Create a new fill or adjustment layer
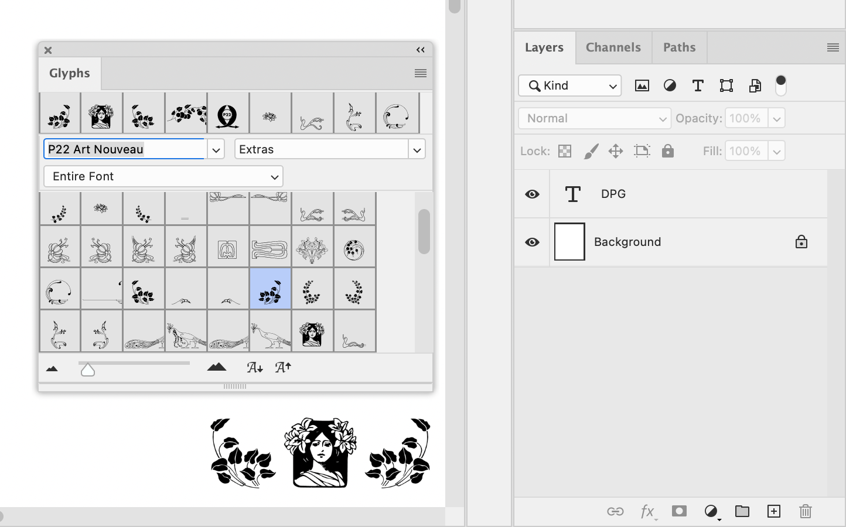 711,511
